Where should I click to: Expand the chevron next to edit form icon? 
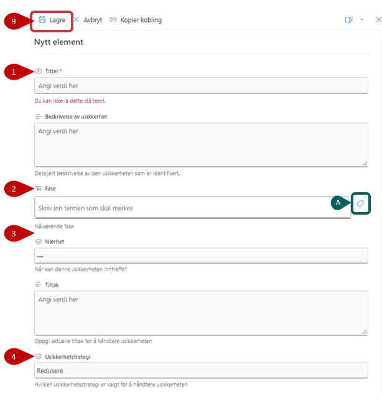click(362, 20)
